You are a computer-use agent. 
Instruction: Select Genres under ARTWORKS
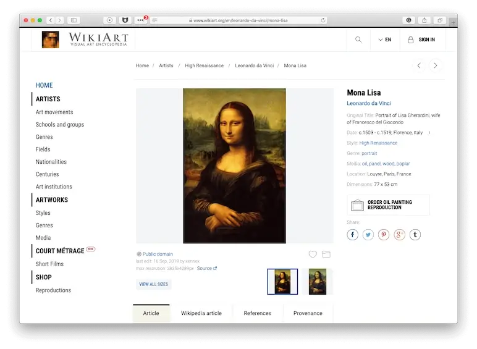pos(44,225)
